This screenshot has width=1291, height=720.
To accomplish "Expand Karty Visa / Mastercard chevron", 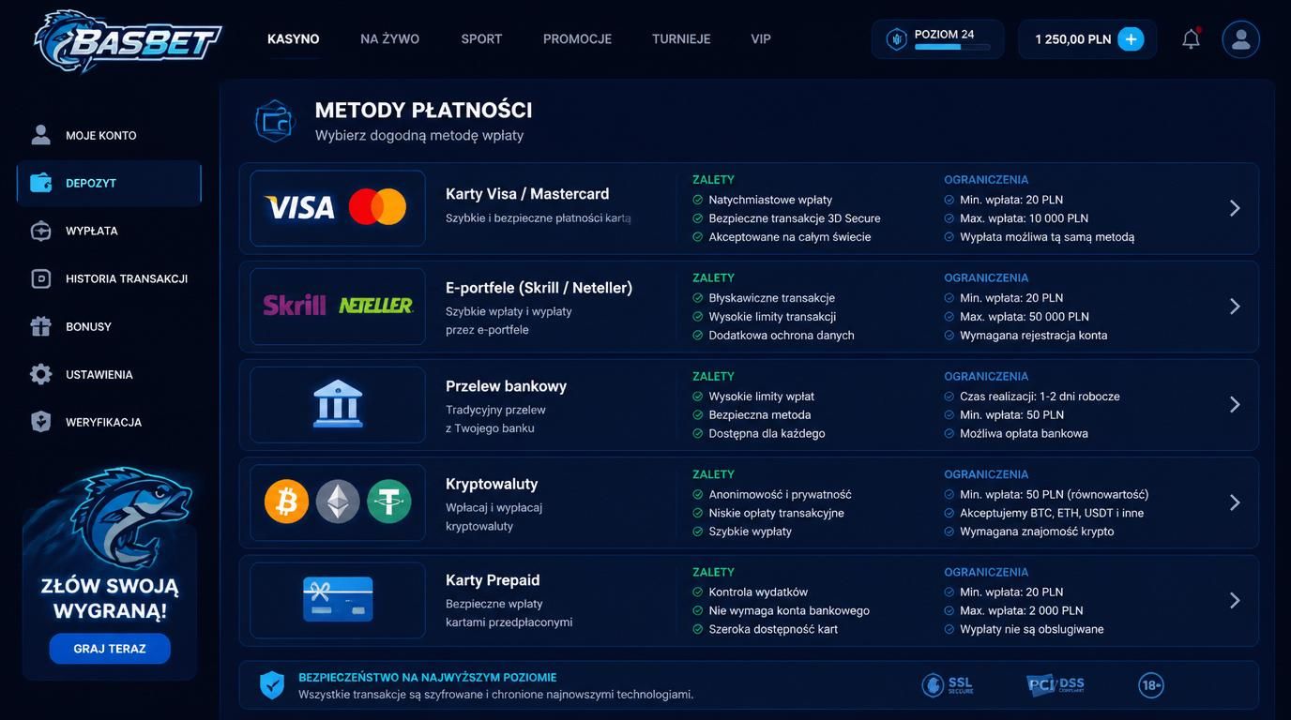I will click(x=1235, y=208).
